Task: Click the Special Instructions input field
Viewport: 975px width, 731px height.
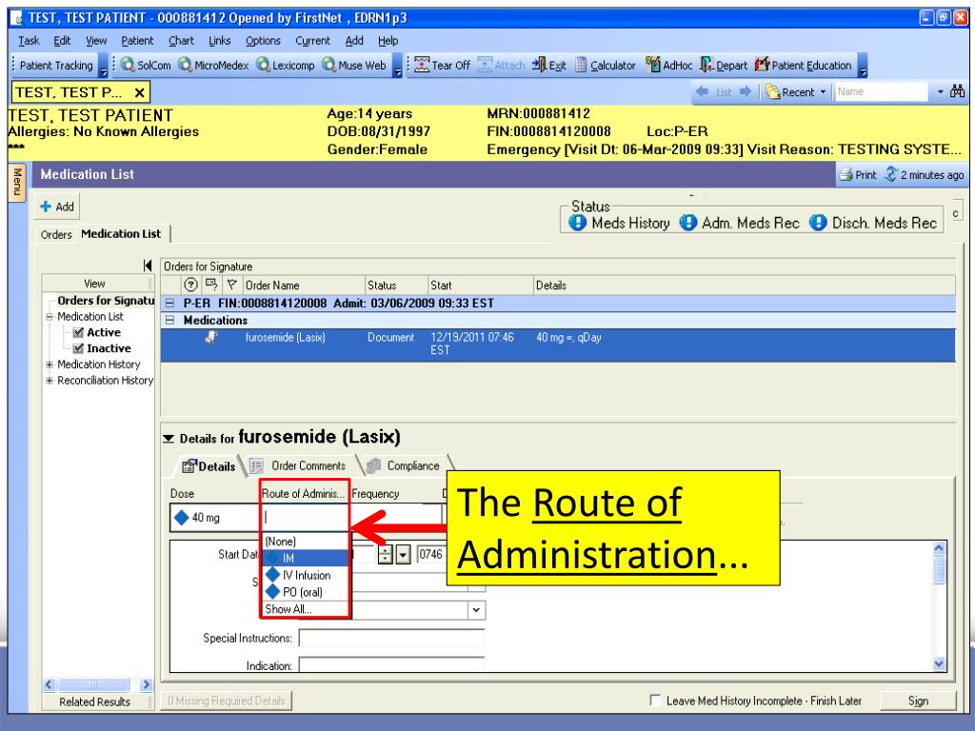Action: (x=391, y=638)
